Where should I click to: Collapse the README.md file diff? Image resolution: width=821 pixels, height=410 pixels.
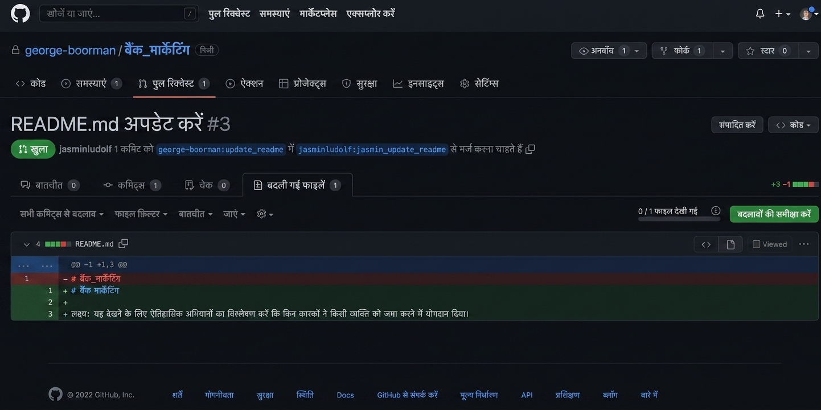click(x=27, y=244)
